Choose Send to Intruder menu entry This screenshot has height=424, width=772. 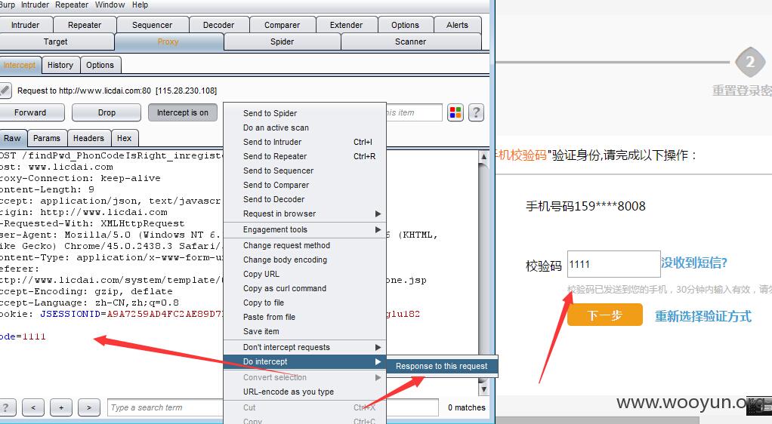[304, 142]
